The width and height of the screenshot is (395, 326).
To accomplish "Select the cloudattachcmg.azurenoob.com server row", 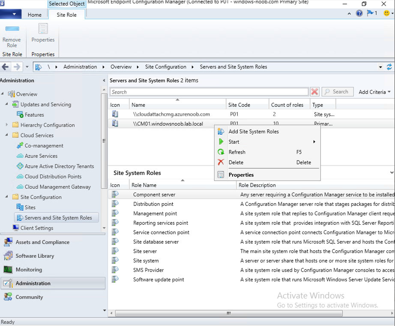I will pyautogui.click(x=251, y=114).
